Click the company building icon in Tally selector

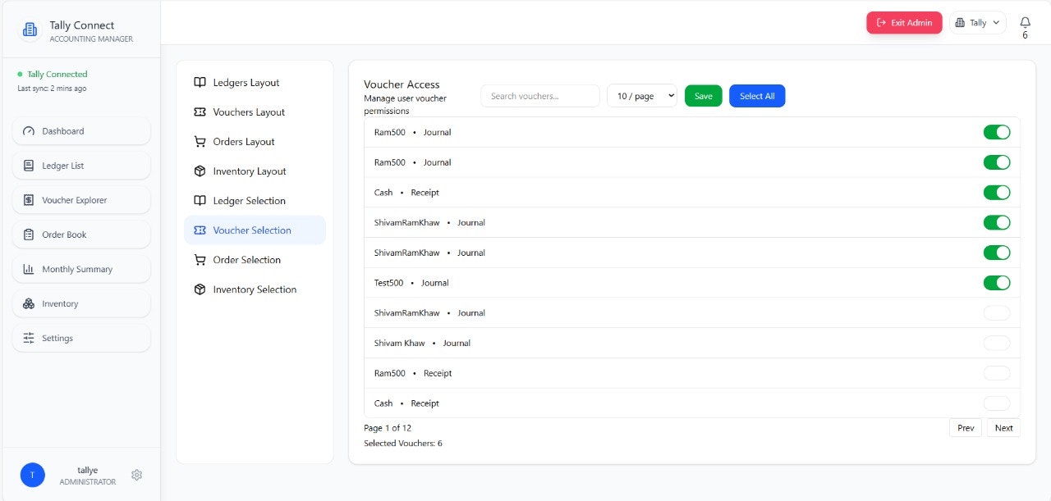[x=960, y=23]
